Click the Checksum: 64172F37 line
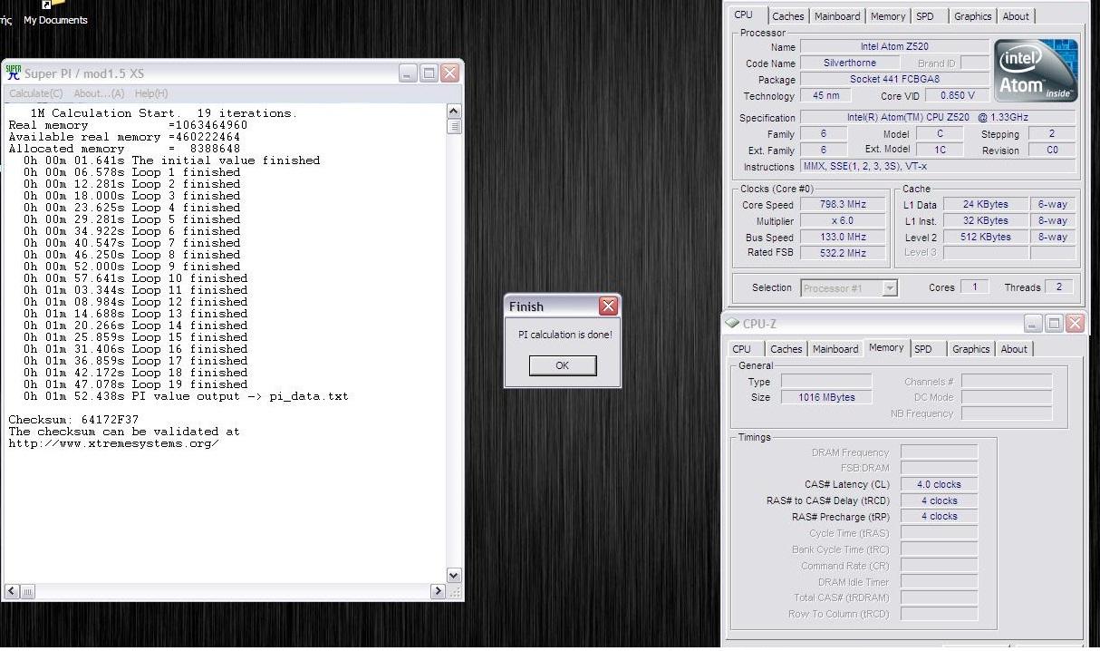 [x=73, y=420]
